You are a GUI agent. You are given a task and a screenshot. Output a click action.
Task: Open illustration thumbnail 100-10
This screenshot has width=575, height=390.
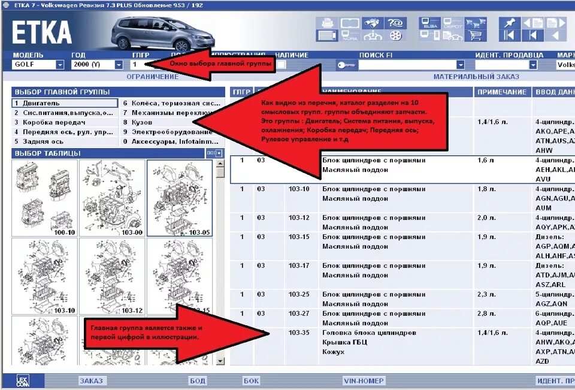coord(44,198)
